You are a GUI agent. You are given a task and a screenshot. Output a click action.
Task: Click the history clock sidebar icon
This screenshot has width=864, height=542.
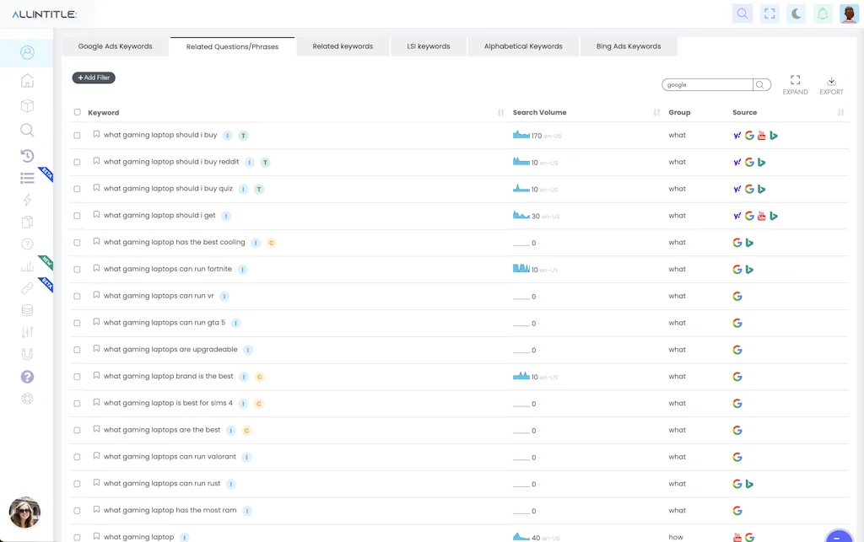[27, 155]
